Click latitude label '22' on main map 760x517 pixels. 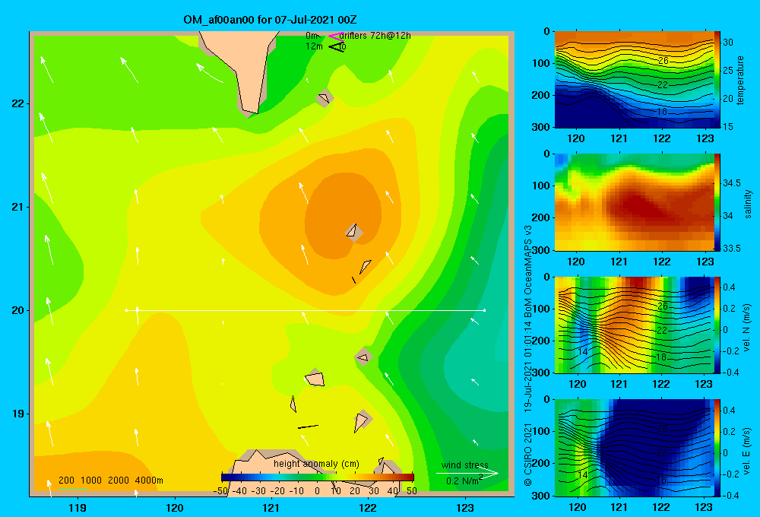pos(18,104)
